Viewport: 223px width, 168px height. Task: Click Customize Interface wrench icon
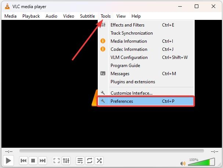click(x=102, y=93)
